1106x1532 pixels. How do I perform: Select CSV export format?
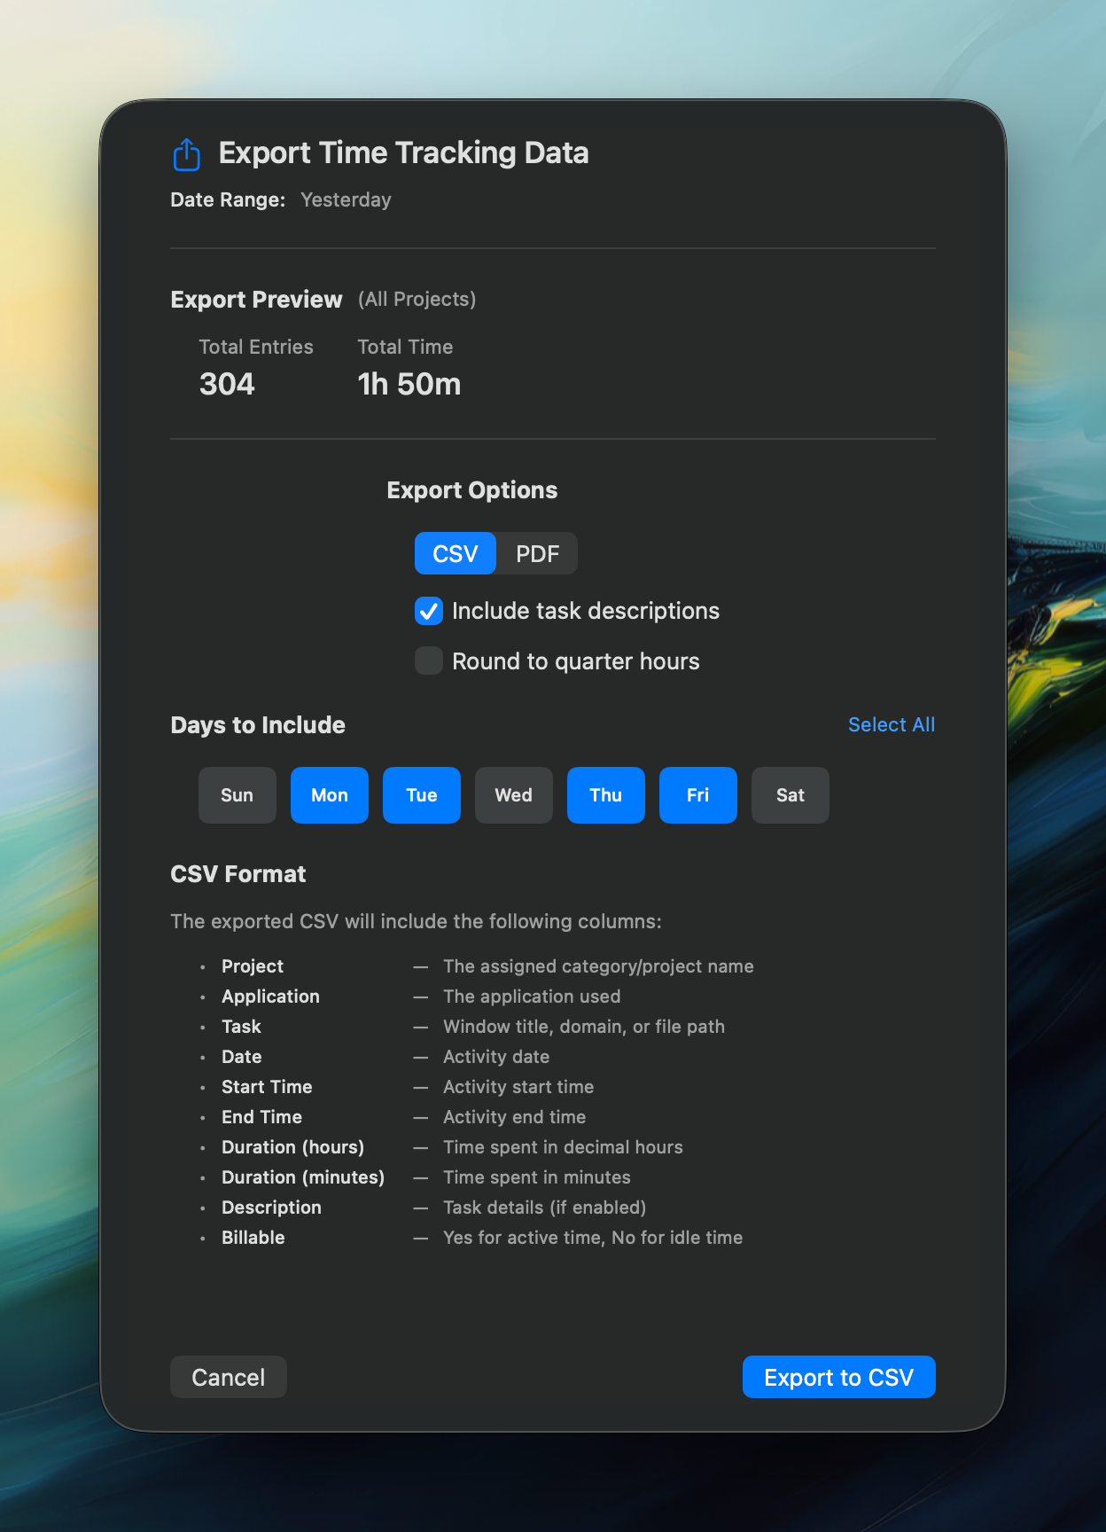tap(456, 554)
